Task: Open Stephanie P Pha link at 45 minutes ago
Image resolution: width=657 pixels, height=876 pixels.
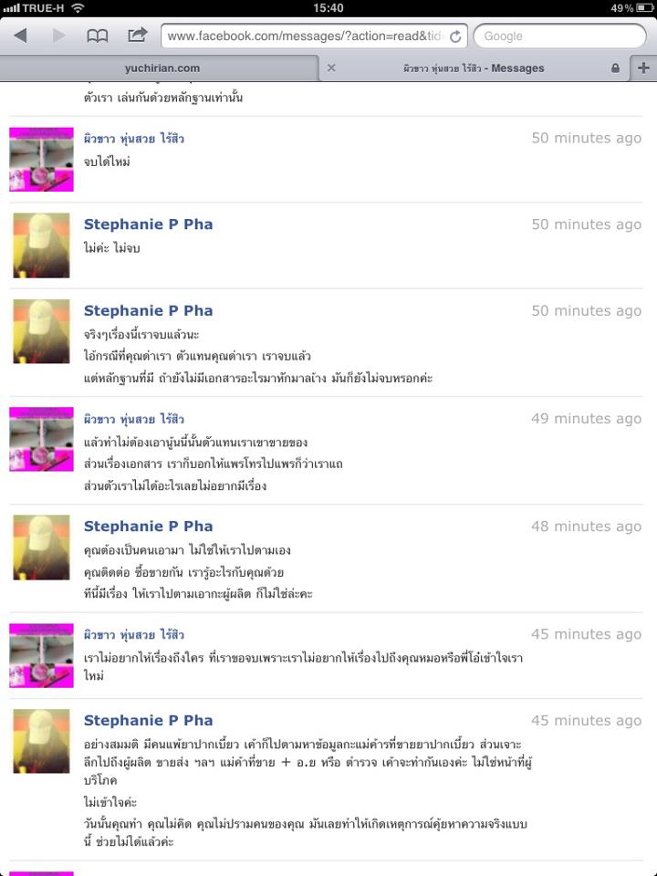Action: coord(148,721)
